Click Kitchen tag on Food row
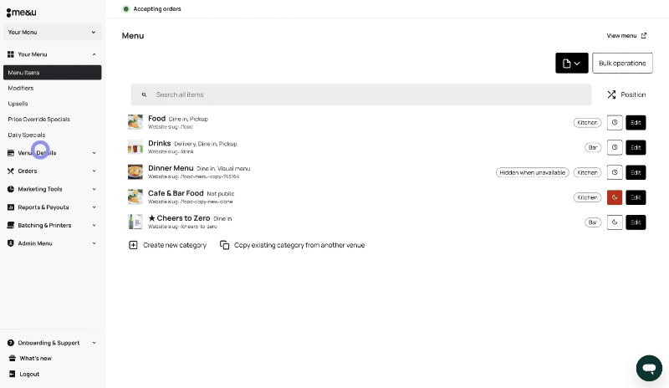 click(x=587, y=122)
